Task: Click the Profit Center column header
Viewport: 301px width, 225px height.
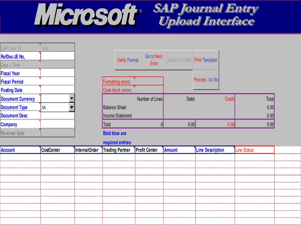Action: coord(149,150)
